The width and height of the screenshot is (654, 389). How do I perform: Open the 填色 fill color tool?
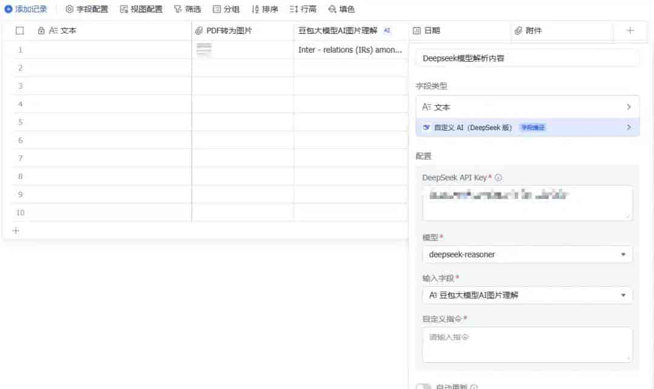pos(341,8)
